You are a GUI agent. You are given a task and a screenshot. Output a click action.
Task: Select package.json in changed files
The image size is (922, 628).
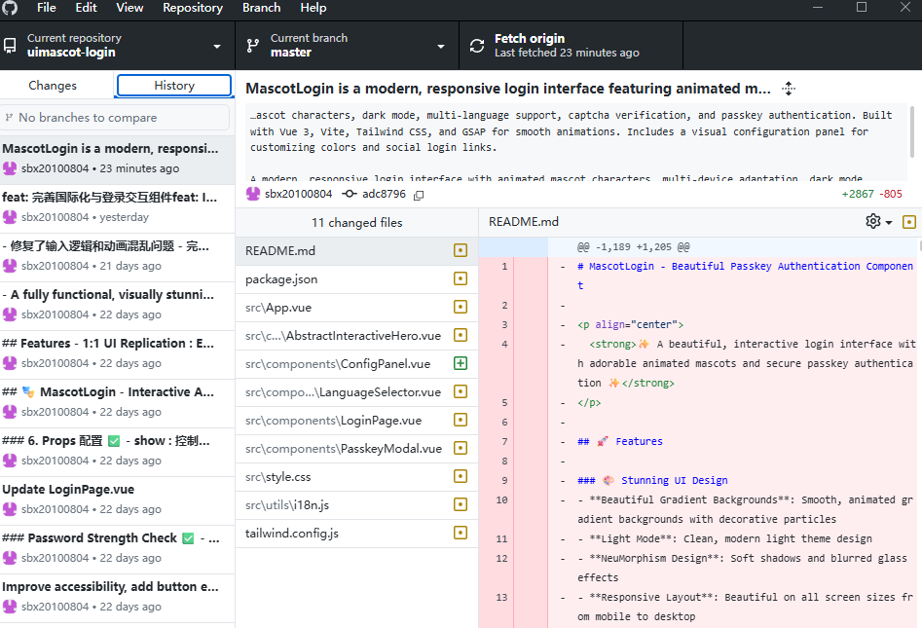tap(357, 279)
